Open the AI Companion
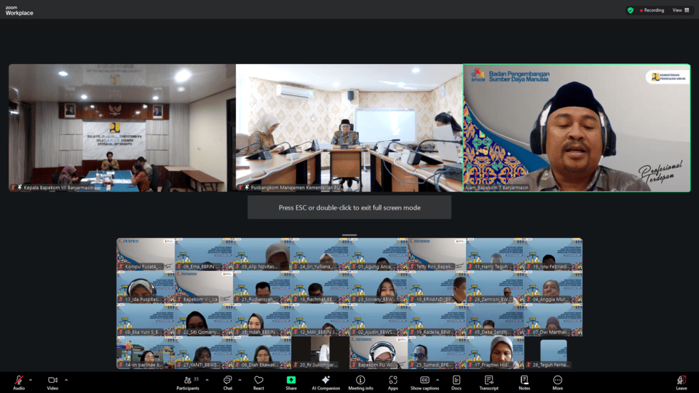 [x=325, y=381]
